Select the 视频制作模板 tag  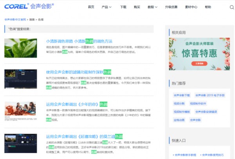[182, 111]
